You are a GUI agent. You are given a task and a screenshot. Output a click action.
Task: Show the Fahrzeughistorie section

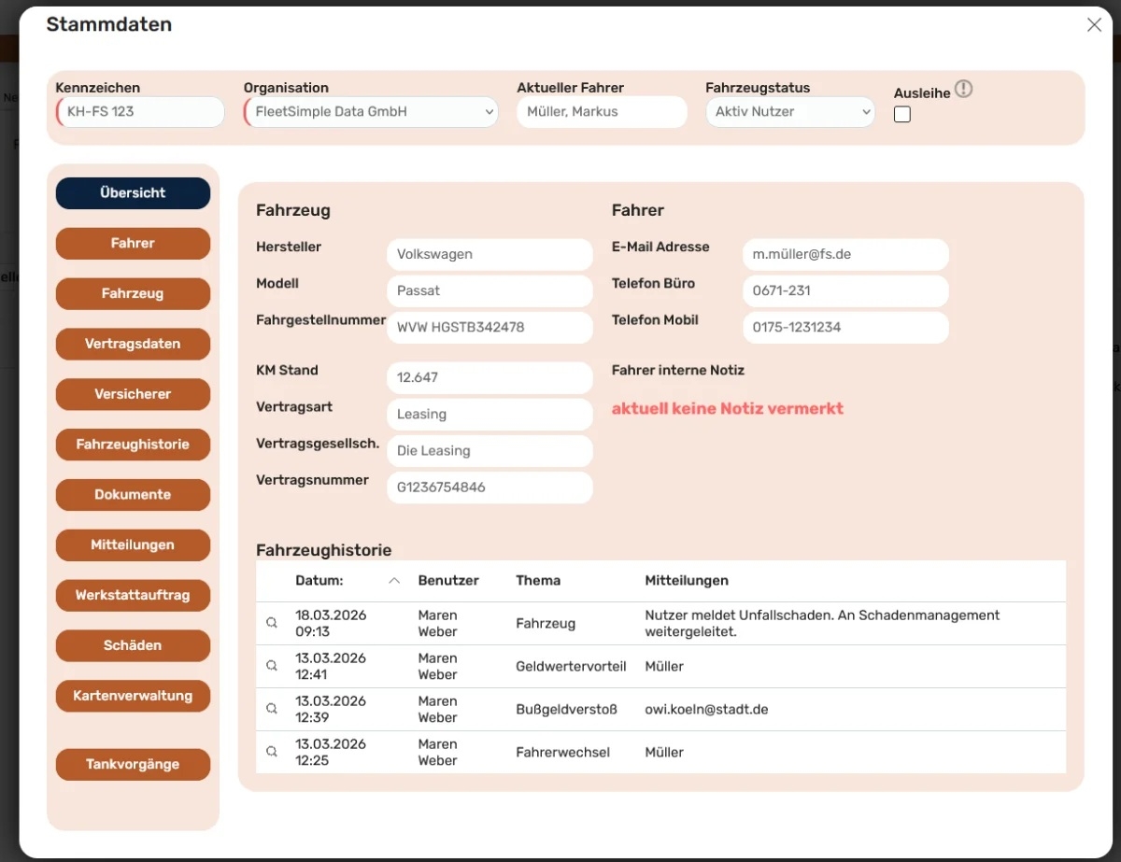coord(133,445)
